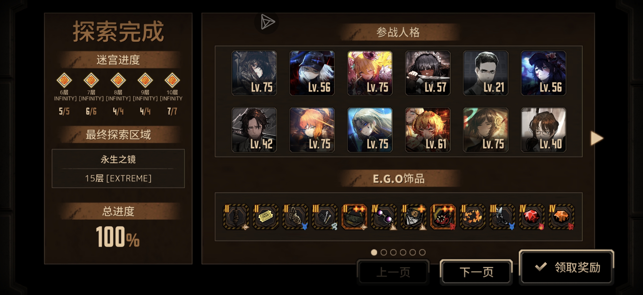Click the 领取奖励 claim reward button
The width and height of the screenshot is (643, 295).
566,267
